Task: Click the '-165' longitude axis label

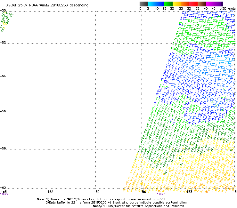Action: (3, 192)
